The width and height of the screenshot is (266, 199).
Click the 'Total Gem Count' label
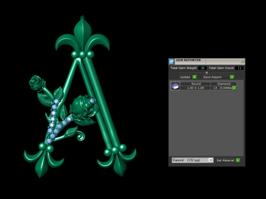pos(221,68)
